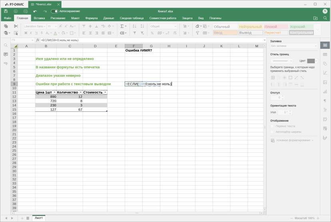
Task: Open the Цена 1шт column filter dropdown
Action: click(x=54, y=92)
